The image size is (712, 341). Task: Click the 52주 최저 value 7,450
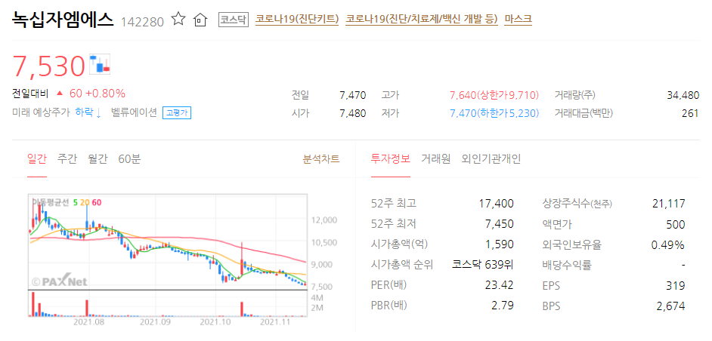tap(499, 224)
